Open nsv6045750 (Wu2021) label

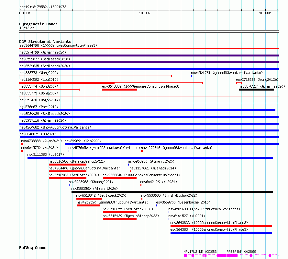click(x=39, y=148)
